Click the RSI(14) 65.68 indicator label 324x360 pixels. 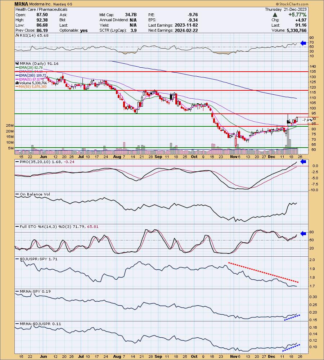click(34, 35)
